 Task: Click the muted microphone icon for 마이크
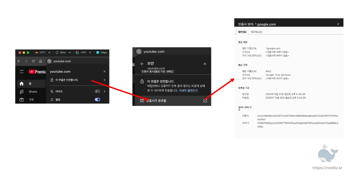tap(52, 91)
